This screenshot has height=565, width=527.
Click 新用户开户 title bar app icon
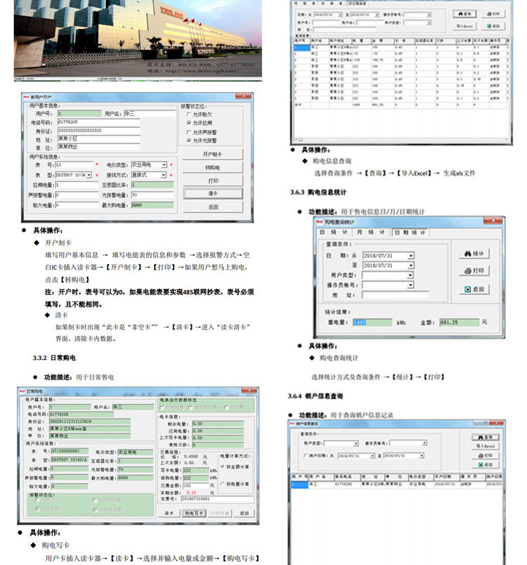(26, 97)
